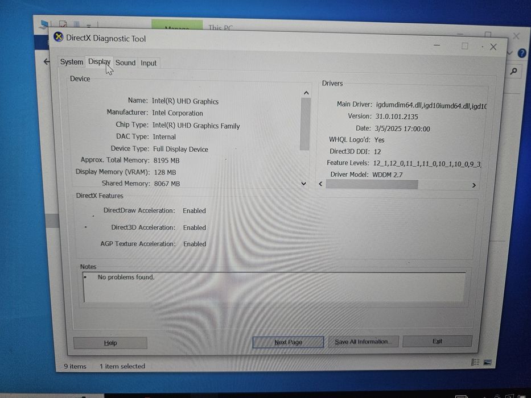Select the Display tab
Viewport: 531px width, 398px height.
tap(99, 61)
